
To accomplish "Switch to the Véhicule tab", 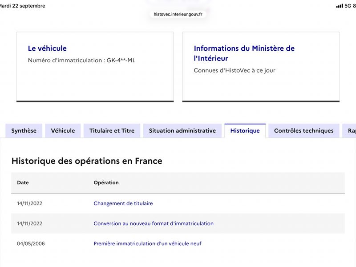I will [x=63, y=131].
